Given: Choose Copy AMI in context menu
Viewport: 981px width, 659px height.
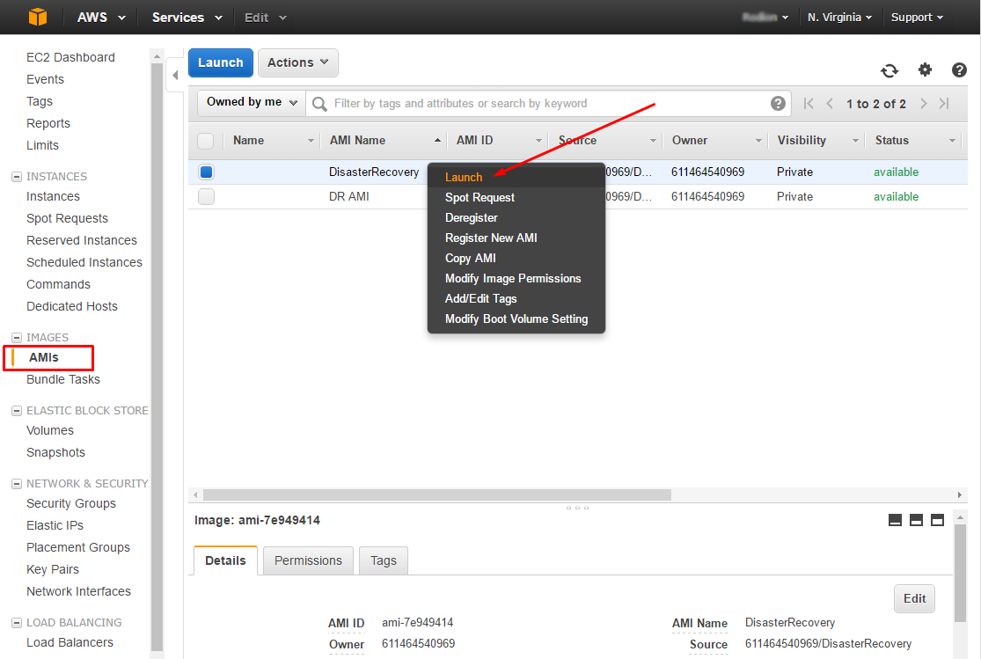Looking at the screenshot, I should (471, 259).
